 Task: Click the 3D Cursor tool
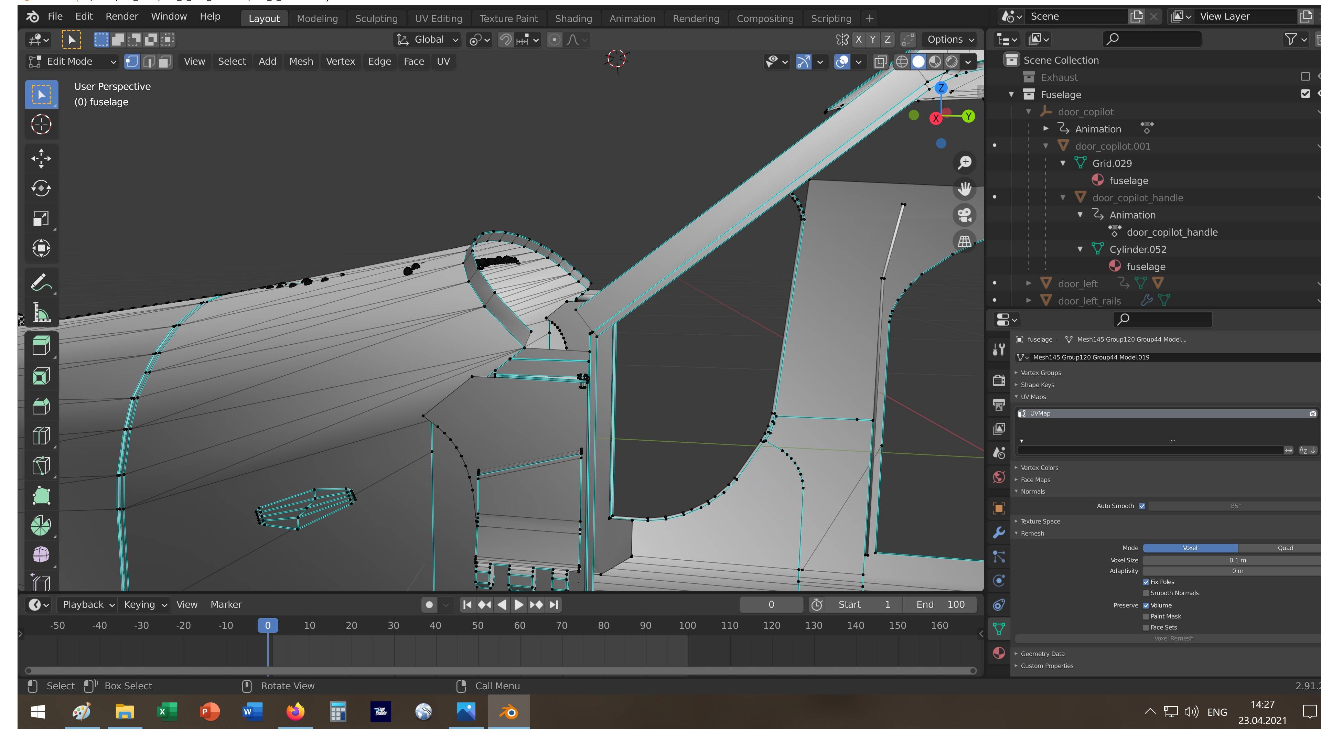tap(41, 124)
